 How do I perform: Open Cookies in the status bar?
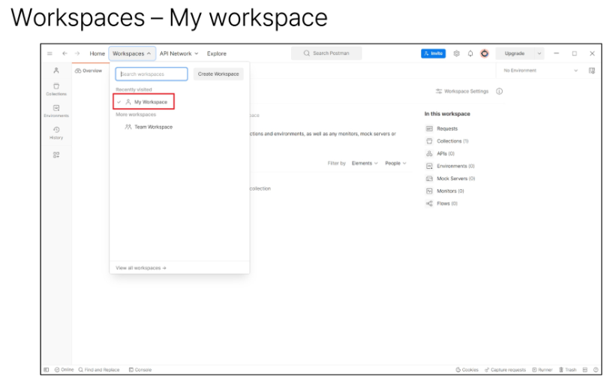pos(467,369)
